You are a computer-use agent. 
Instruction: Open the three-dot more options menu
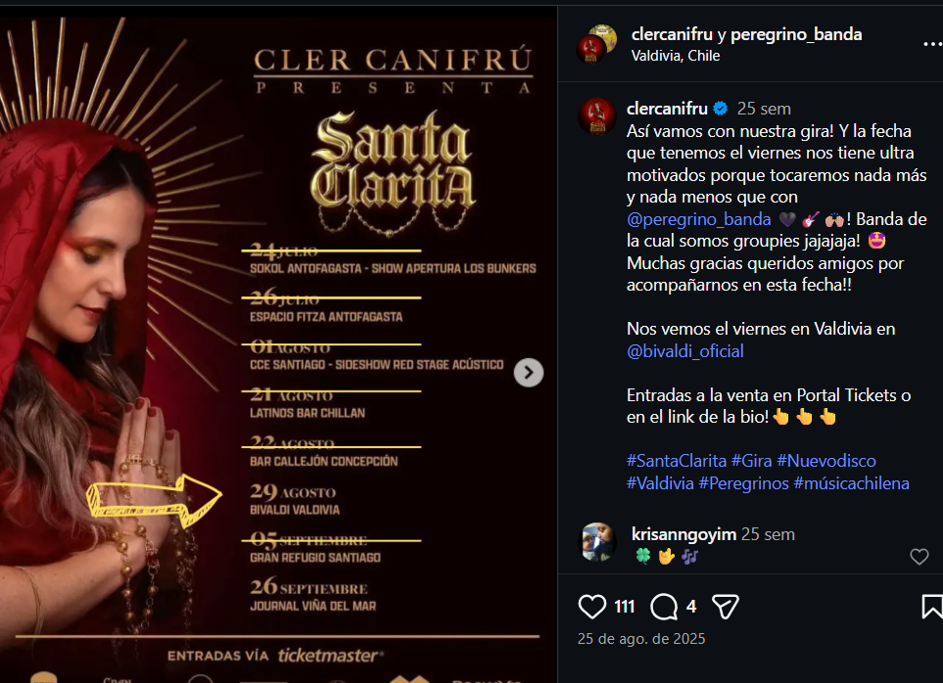(932, 44)
